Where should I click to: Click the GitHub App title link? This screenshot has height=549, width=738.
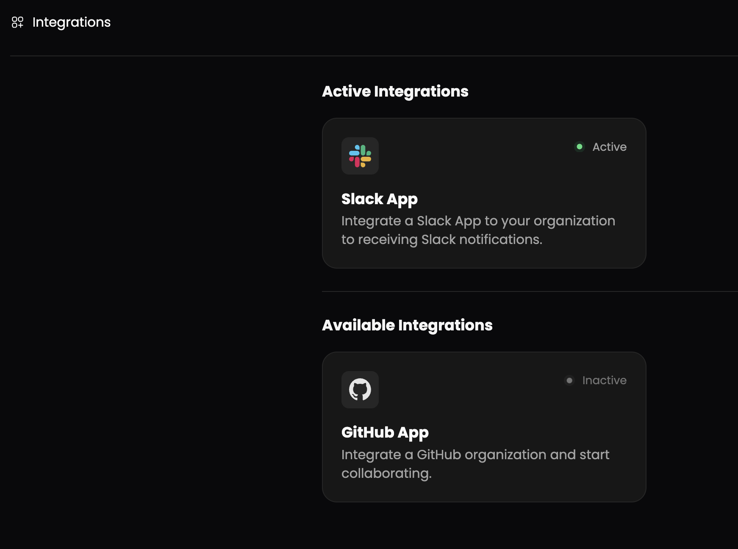click(385, 432)
